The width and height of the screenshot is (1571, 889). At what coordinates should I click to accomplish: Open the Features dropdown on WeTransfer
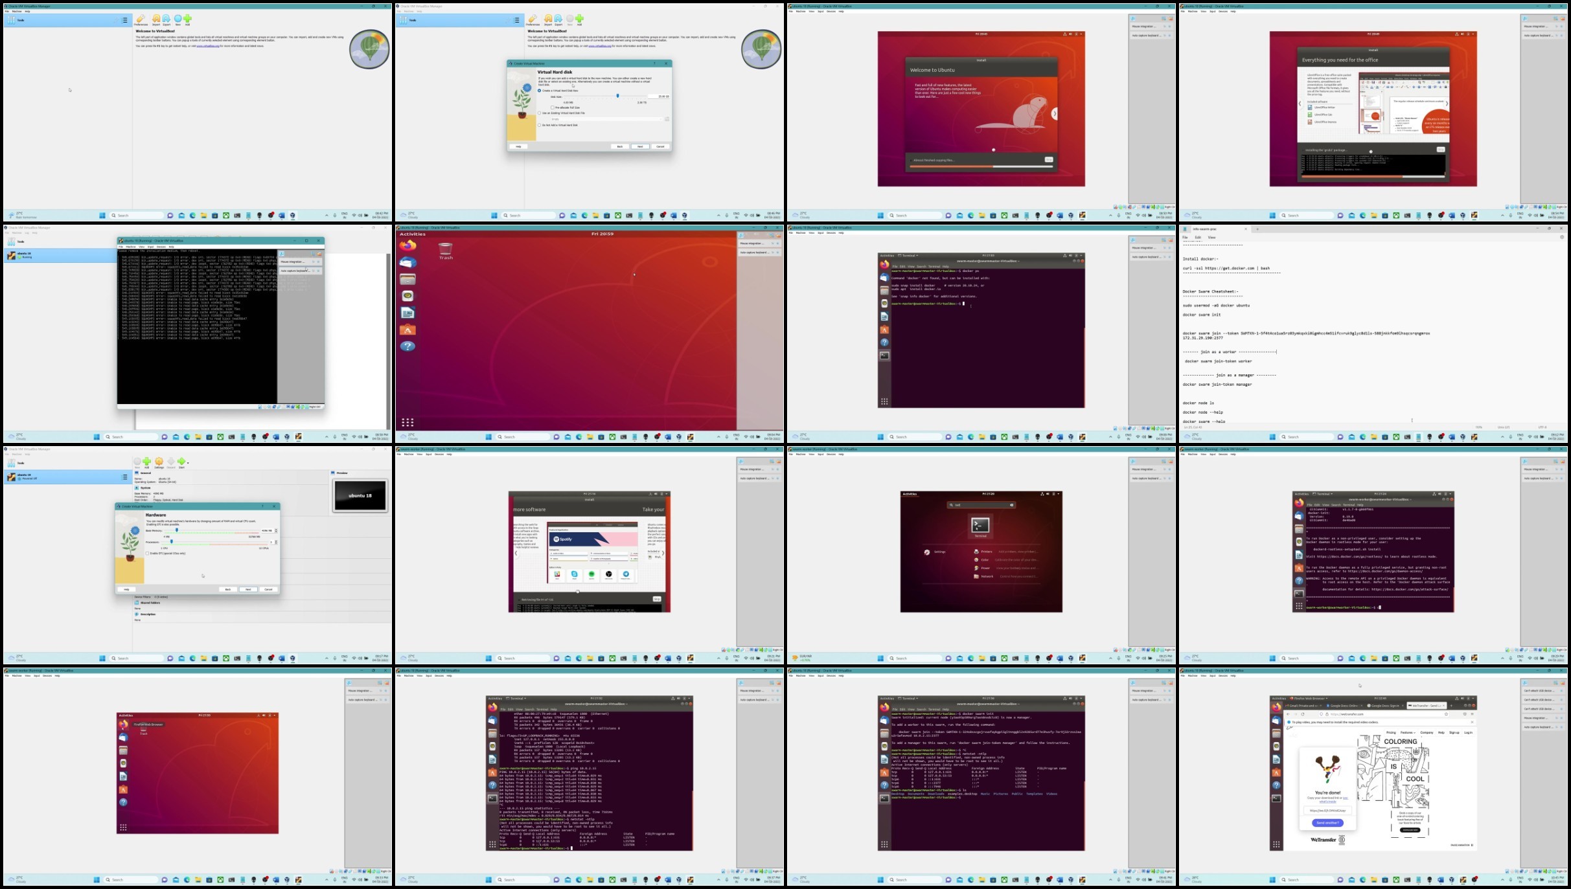pos(1408,732)
